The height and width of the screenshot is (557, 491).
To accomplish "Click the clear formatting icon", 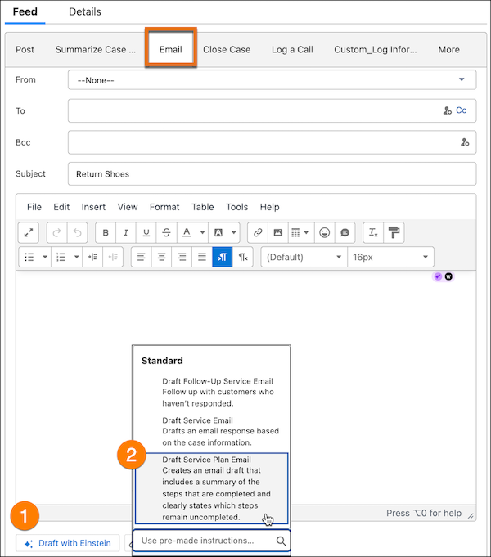I will click(x=373, y=232).
